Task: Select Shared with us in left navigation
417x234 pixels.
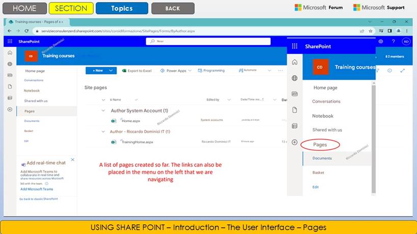Action: (x=36, y=101)
